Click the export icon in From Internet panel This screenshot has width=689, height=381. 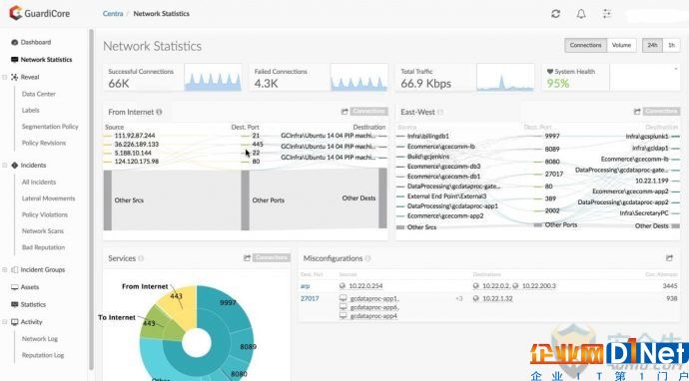pyautogui.click(x=344, y=112)
